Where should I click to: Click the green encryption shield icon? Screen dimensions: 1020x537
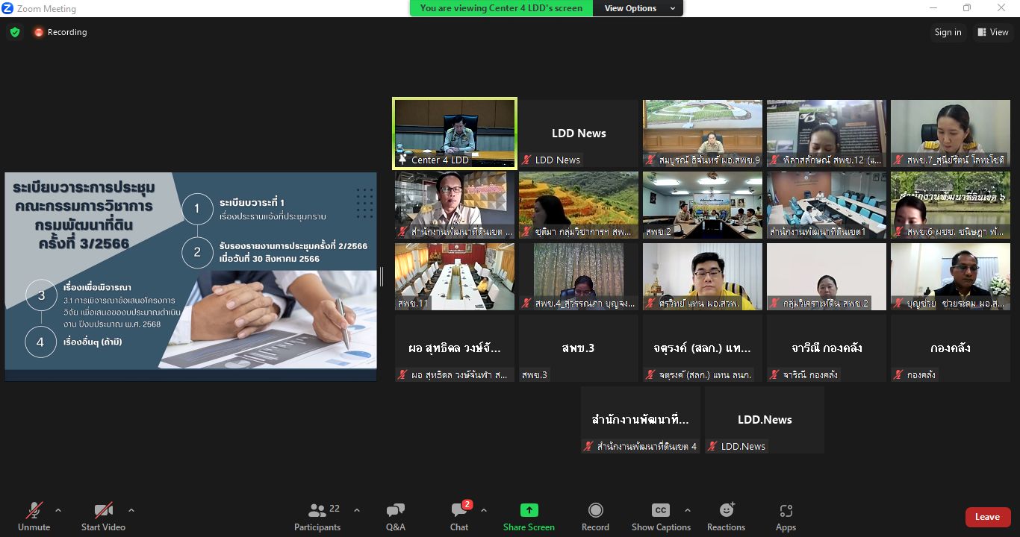tap(15, 32)
